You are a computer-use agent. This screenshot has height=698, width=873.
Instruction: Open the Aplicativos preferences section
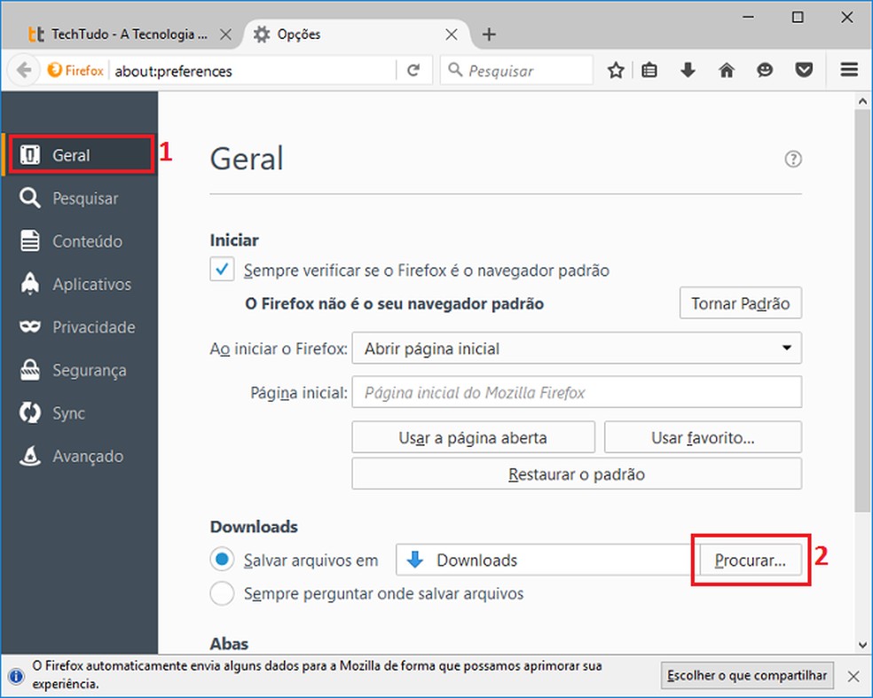[79, 284]
